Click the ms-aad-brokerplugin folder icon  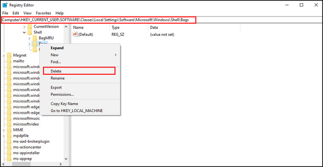tap(9, 141)
